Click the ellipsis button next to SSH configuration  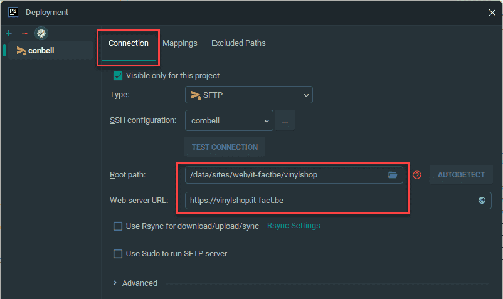(x=285, y=120)
